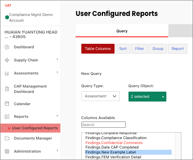This screenshot has height=160, width=193.
Task: Click the Documents Manager folder icon
Action: pyautogui.click(x=7, y=138)
